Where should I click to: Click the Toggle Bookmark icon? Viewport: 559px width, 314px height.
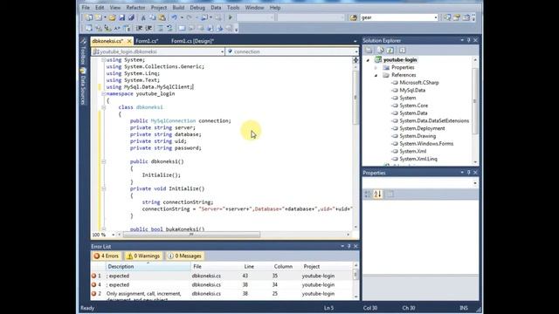tap(182, 28)
